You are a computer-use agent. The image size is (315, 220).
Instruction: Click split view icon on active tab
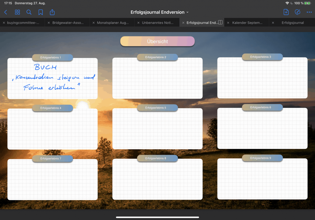point(220,22)
